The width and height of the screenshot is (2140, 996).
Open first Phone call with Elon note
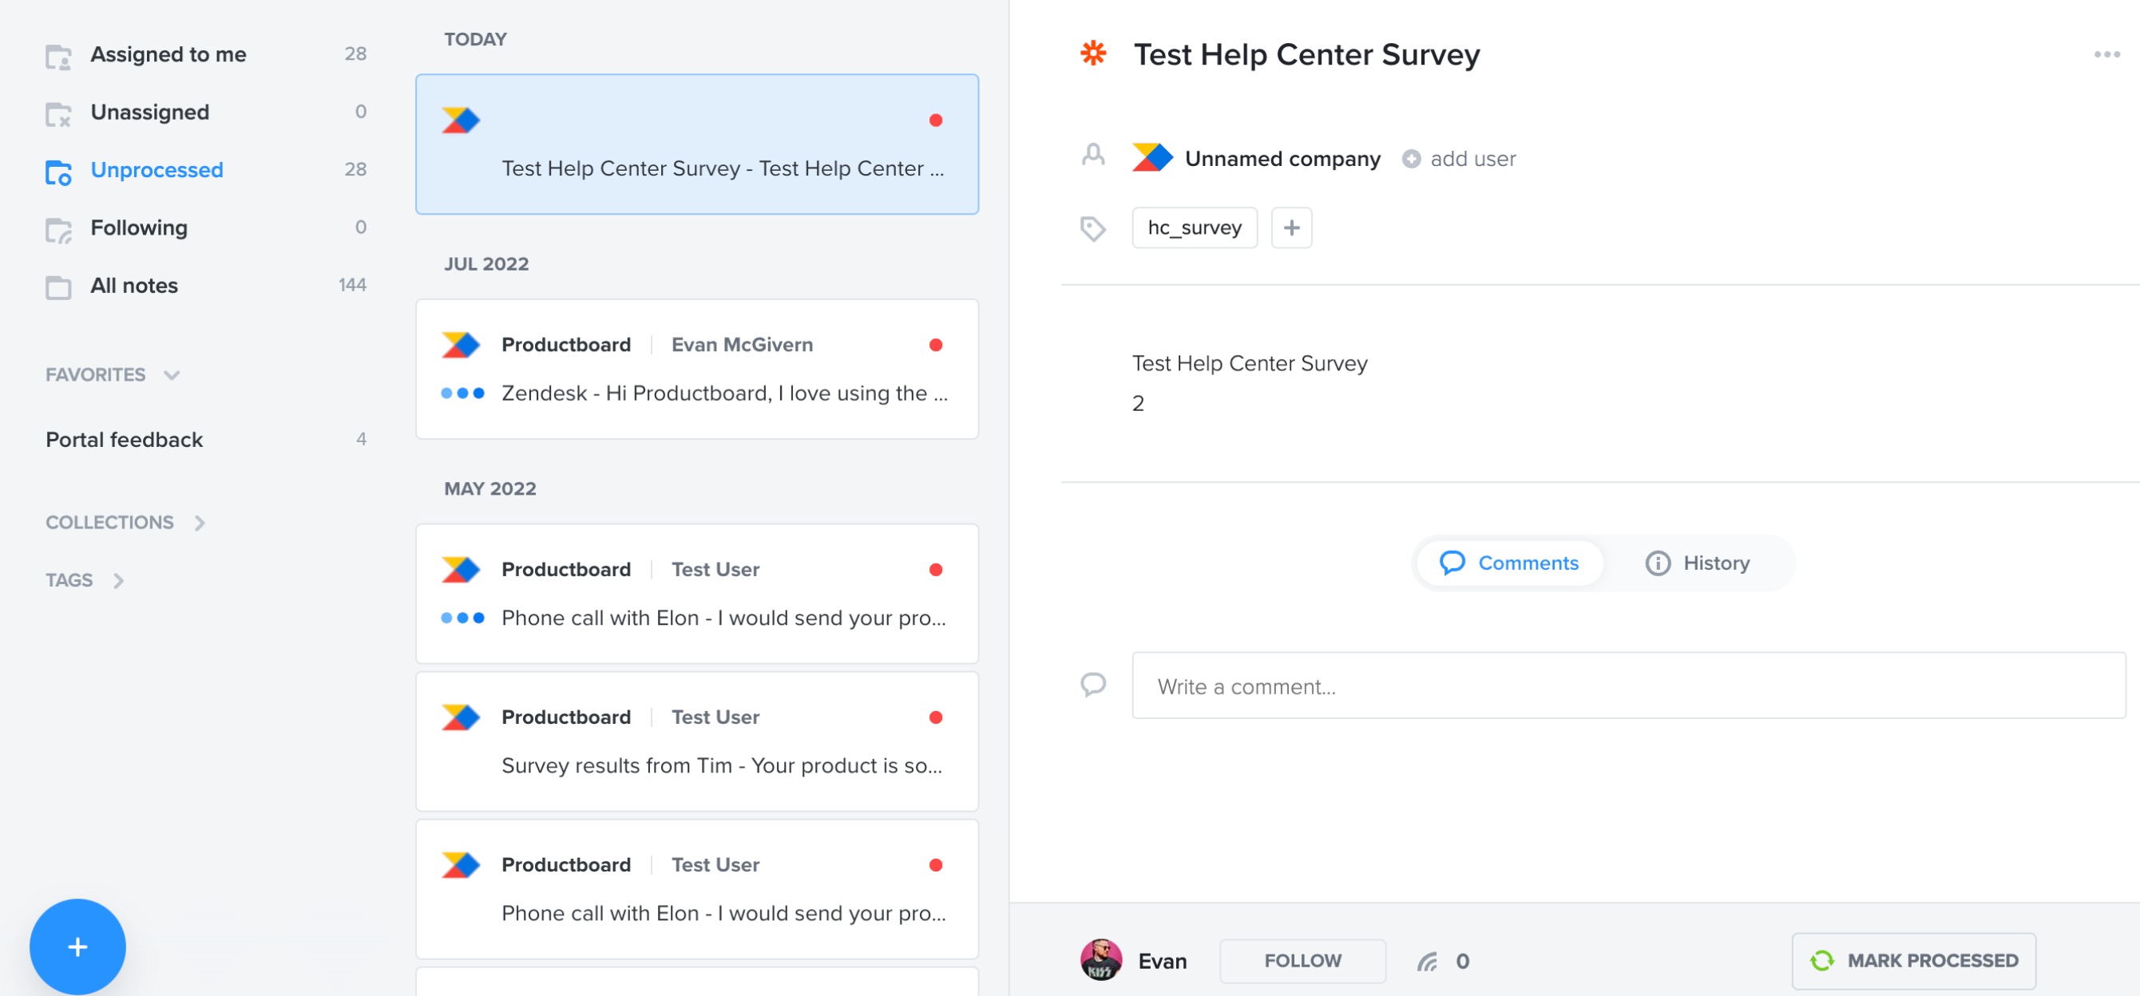(x=696, y=595)
